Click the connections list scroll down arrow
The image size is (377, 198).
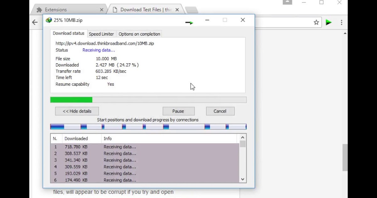point(243,179)
